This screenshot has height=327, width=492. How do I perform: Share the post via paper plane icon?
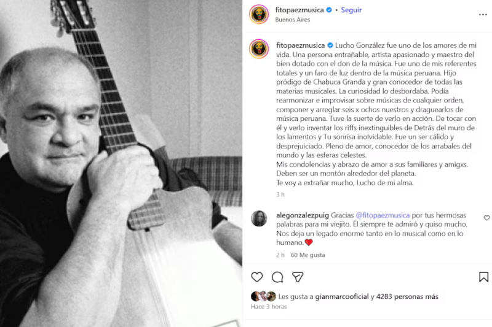298,277
